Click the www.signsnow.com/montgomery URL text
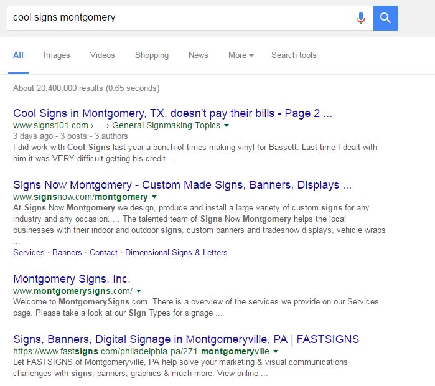 tap(80, 197)
